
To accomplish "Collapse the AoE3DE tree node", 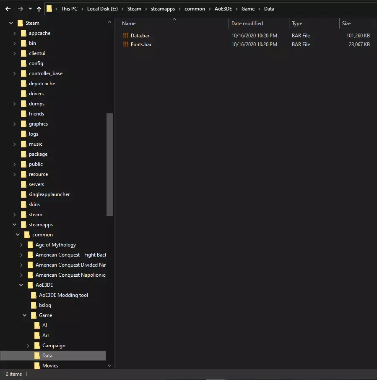I will (21, 285).
